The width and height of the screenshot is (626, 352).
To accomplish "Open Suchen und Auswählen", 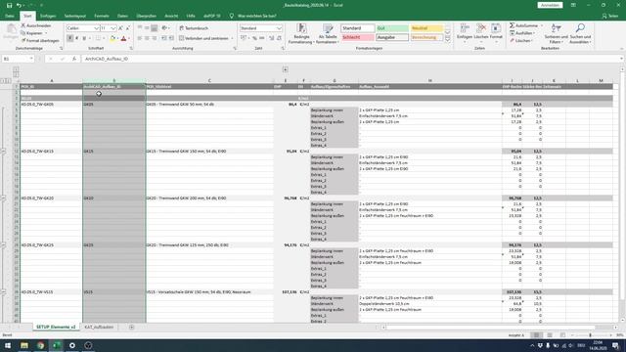I will (x=580, y=34).
